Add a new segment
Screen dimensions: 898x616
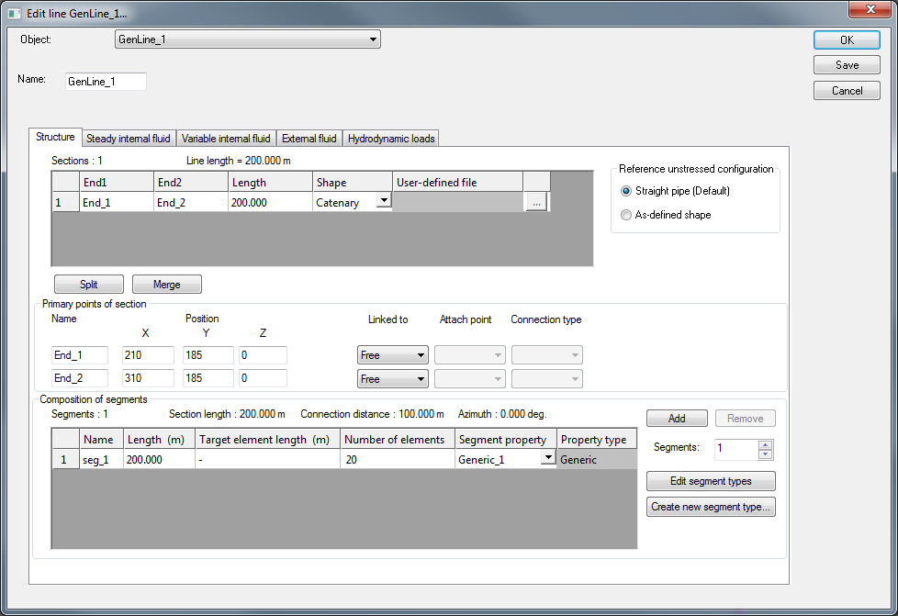[x=677, y=419]
